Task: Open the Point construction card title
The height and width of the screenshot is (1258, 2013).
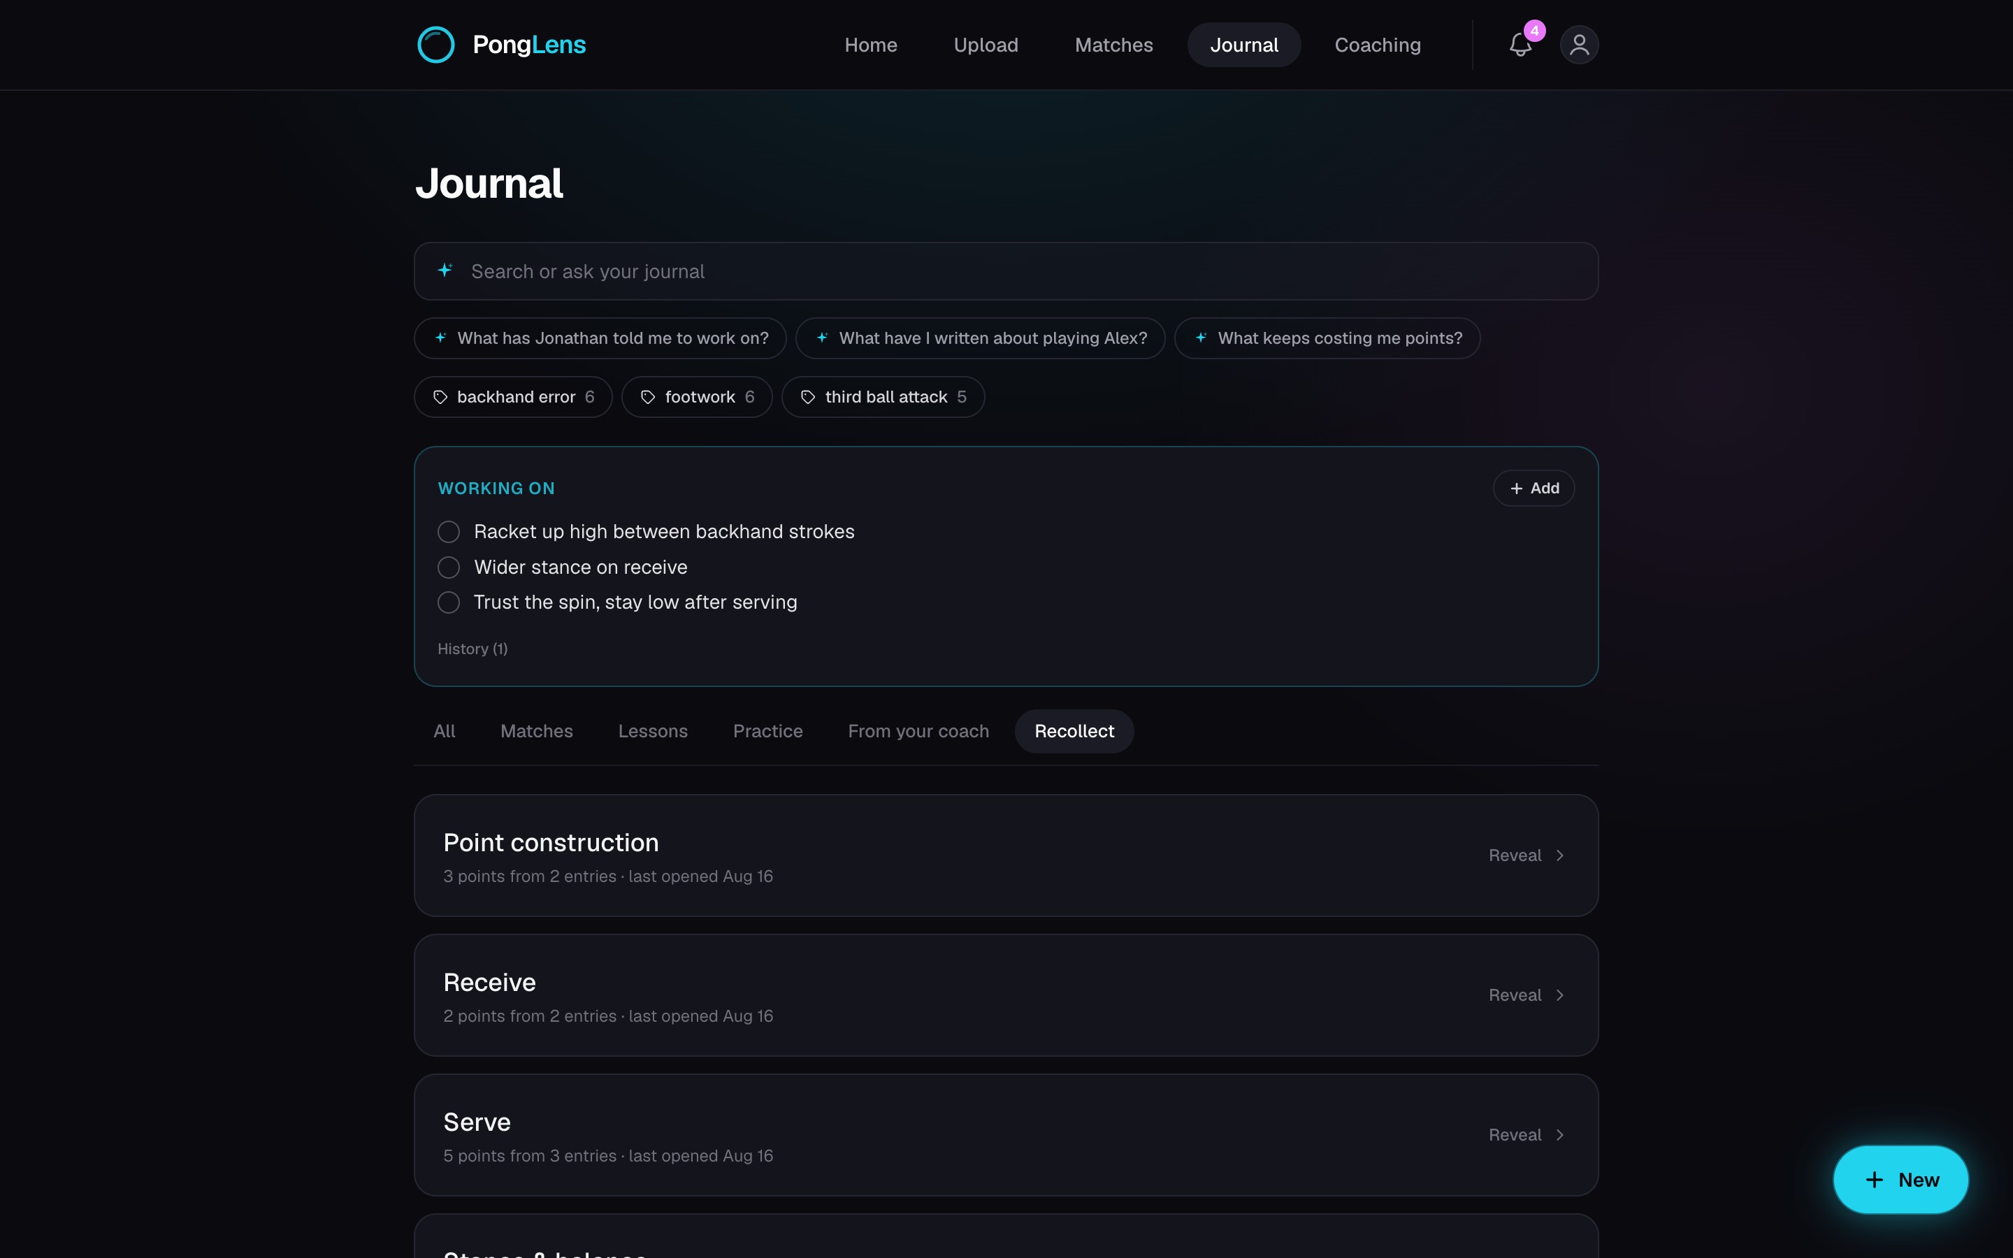Action: [x=551, y=843]
